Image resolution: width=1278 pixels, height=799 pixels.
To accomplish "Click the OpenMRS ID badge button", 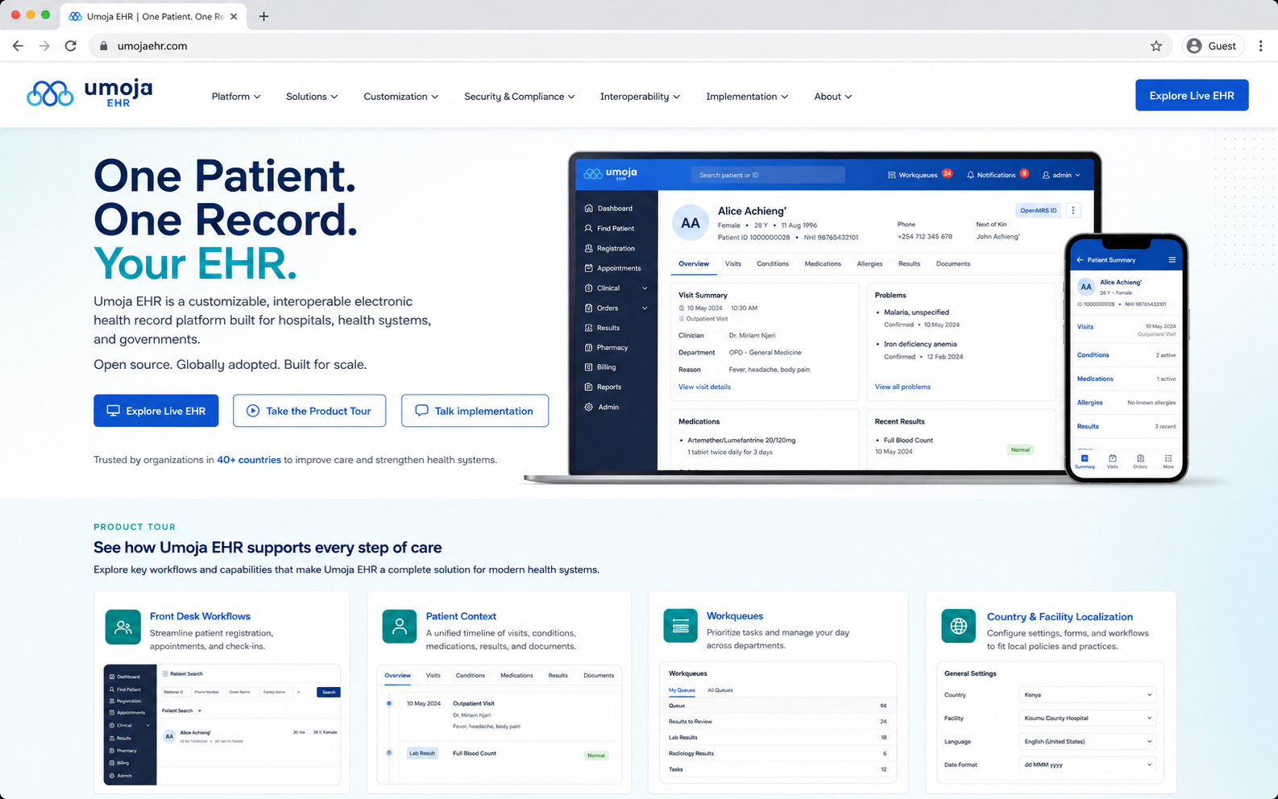I will [1038, 210].
